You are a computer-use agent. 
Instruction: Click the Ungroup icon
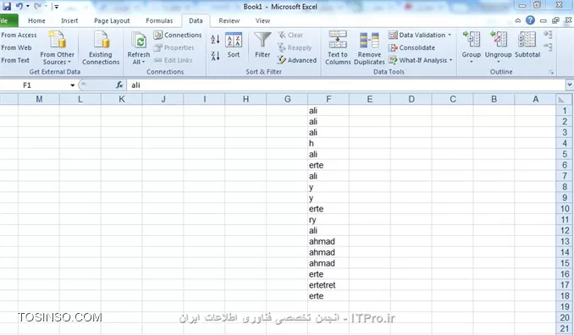point(498,40)
